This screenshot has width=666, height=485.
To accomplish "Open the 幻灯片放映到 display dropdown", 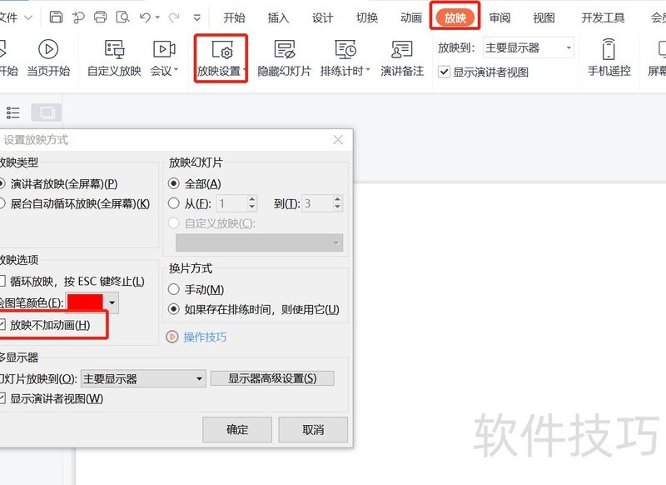I will coord(200,378).
